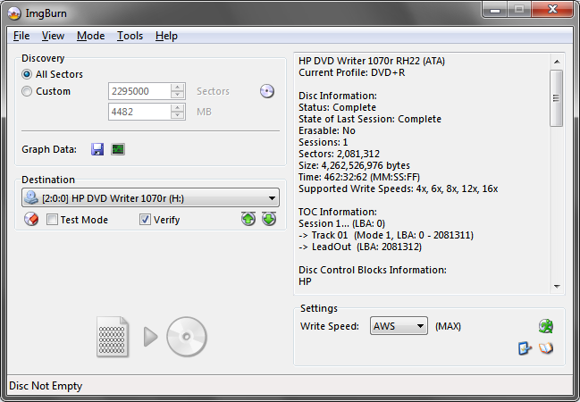
Task: Display graph data monitor icon
Action: (118, 149)
